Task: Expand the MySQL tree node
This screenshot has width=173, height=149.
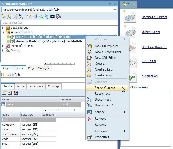Action: [3, 51]
